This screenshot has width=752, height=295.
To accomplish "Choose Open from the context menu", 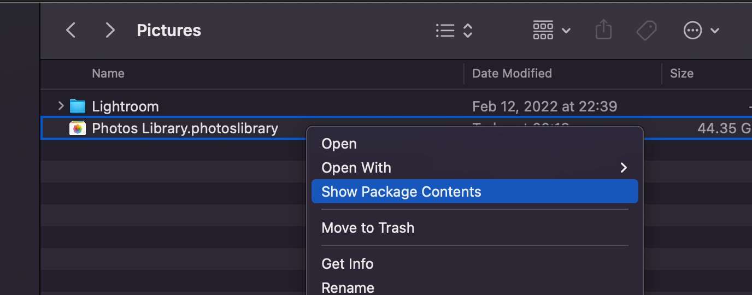I will pyautogui.click(x=474, y=144).
